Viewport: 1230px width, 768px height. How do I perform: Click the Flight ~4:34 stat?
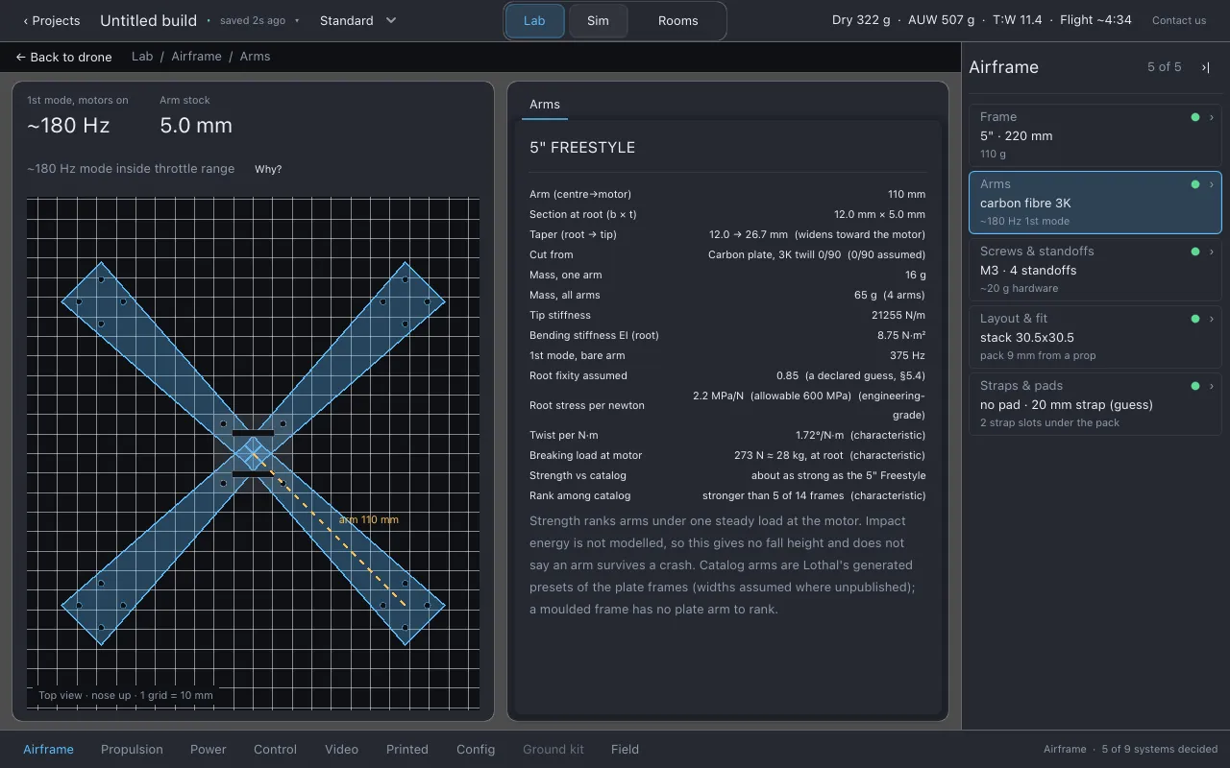[x=1095, y=20]
